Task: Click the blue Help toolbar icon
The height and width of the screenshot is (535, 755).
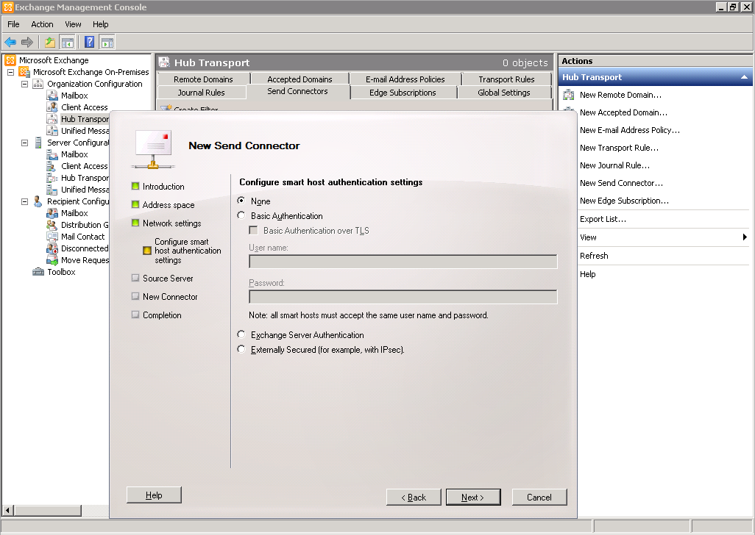Action: 89,43
